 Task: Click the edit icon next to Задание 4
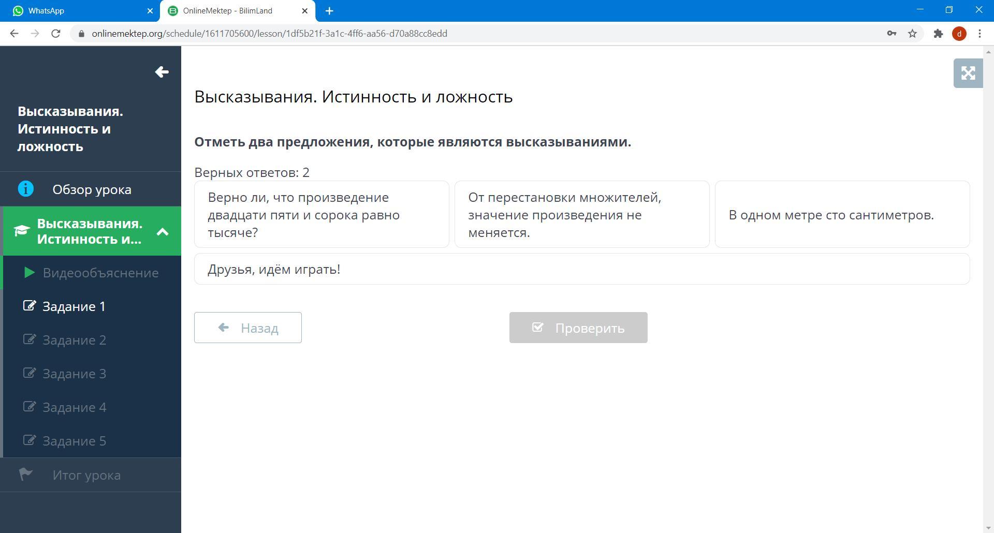pyautogui.click(x=30, y=406)
